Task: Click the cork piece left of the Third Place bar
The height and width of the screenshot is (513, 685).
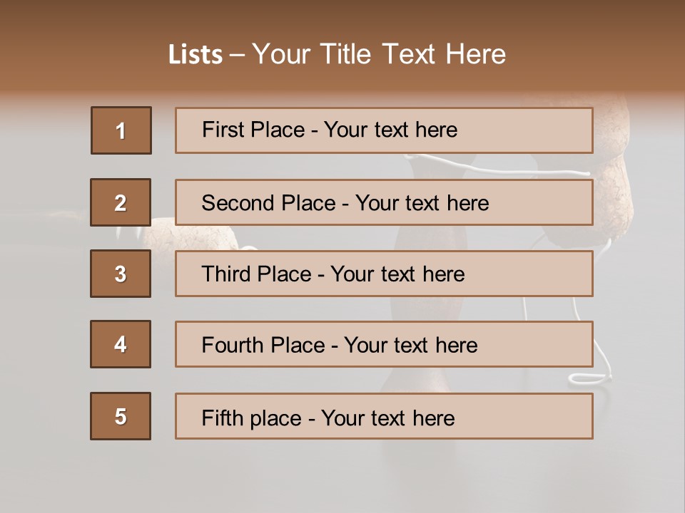Action: (x=163, y=235)
